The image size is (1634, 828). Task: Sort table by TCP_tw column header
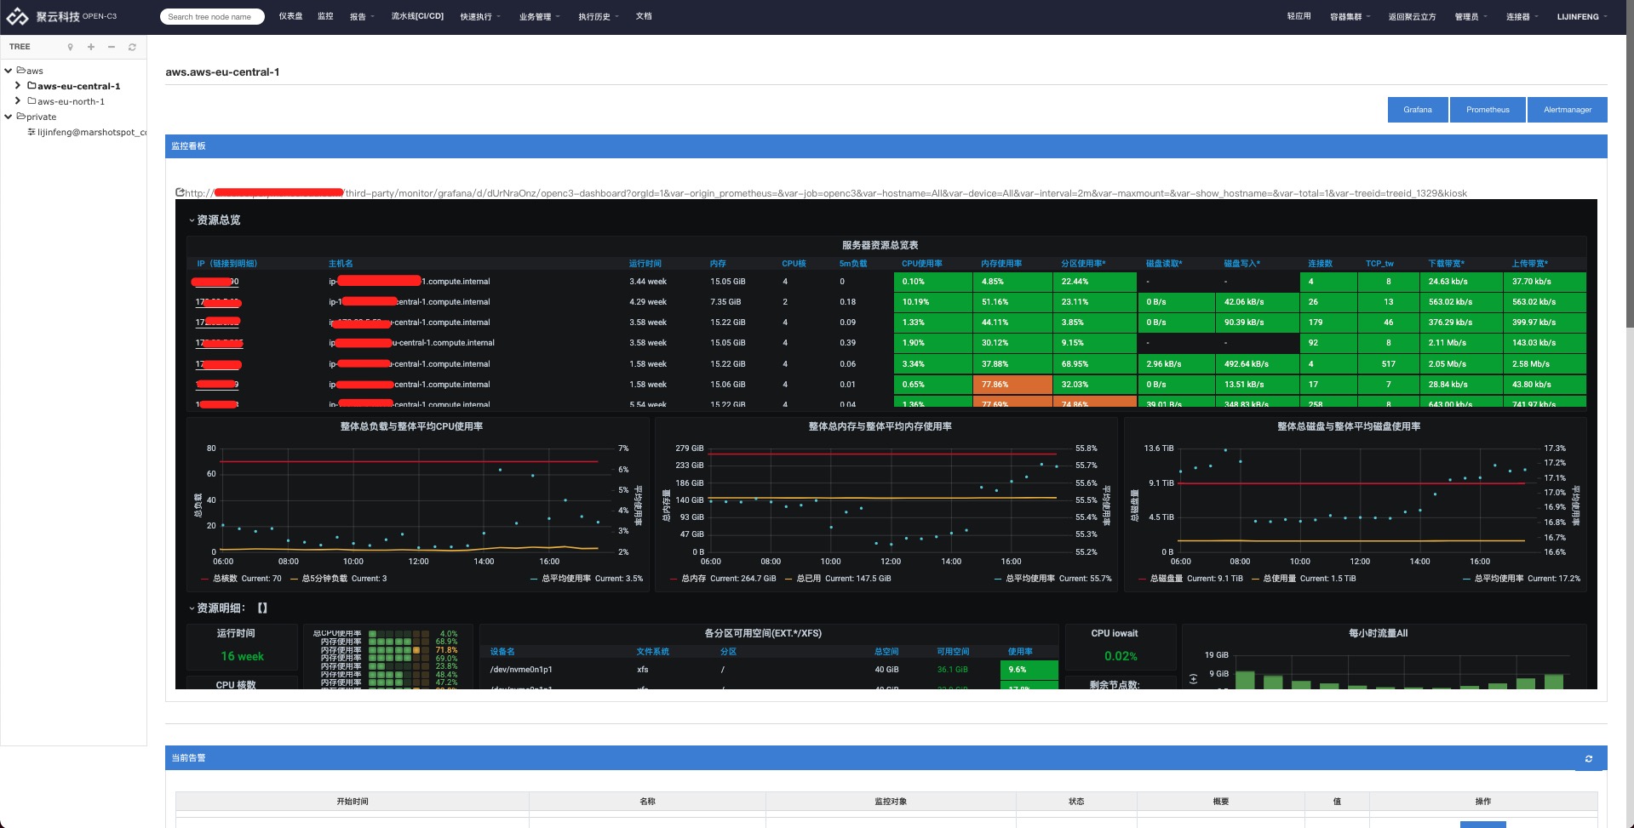click(1379, 264)
